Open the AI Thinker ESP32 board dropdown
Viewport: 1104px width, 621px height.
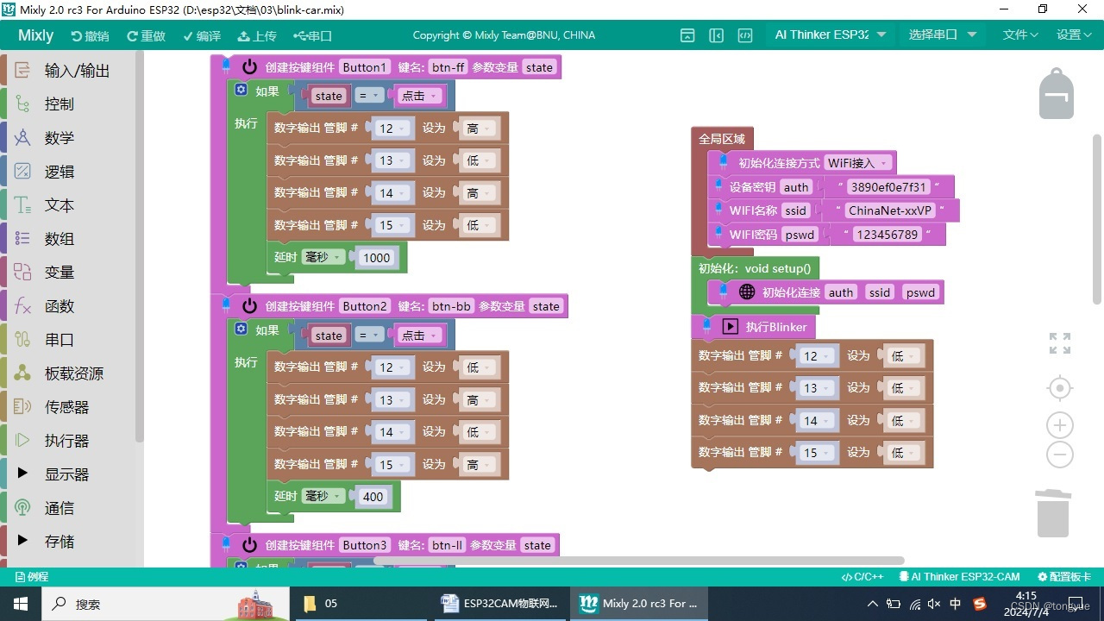click(830, 34)
